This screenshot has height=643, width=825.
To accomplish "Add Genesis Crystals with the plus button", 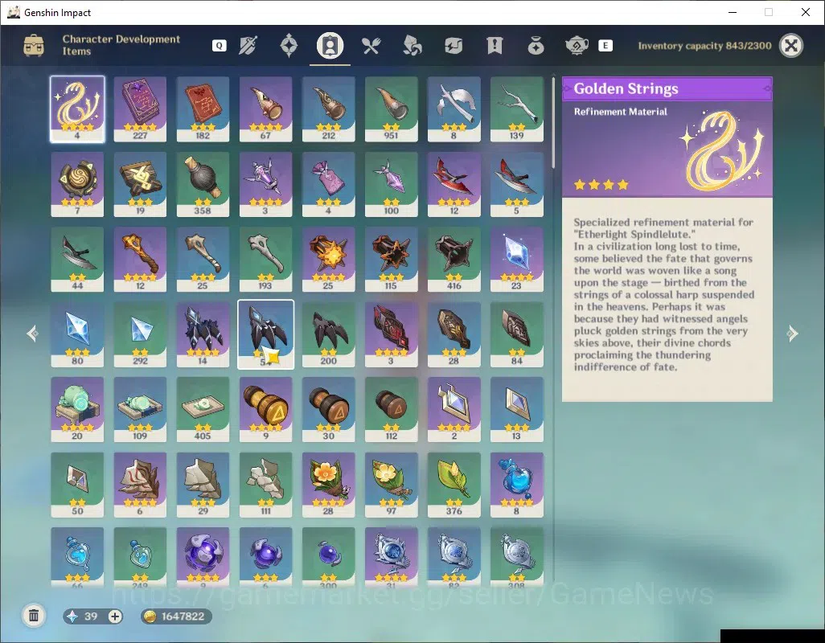I will (115, 616).
